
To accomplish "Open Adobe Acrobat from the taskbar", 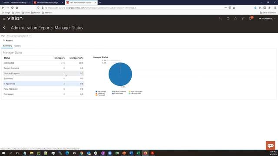I will tap(152, 153).
